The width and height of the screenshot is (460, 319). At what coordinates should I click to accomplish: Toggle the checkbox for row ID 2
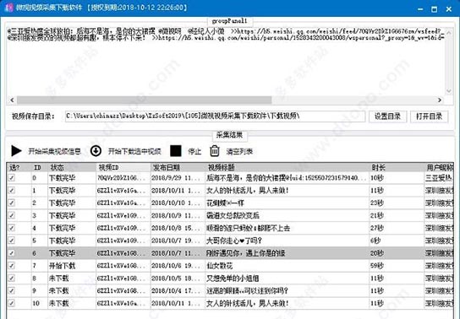tap(12, 203)
